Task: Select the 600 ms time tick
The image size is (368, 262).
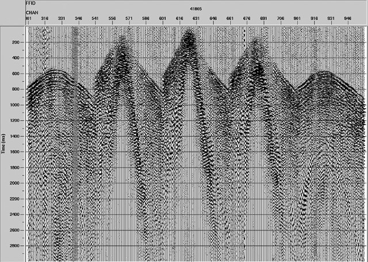Action: tap(17, 74)
